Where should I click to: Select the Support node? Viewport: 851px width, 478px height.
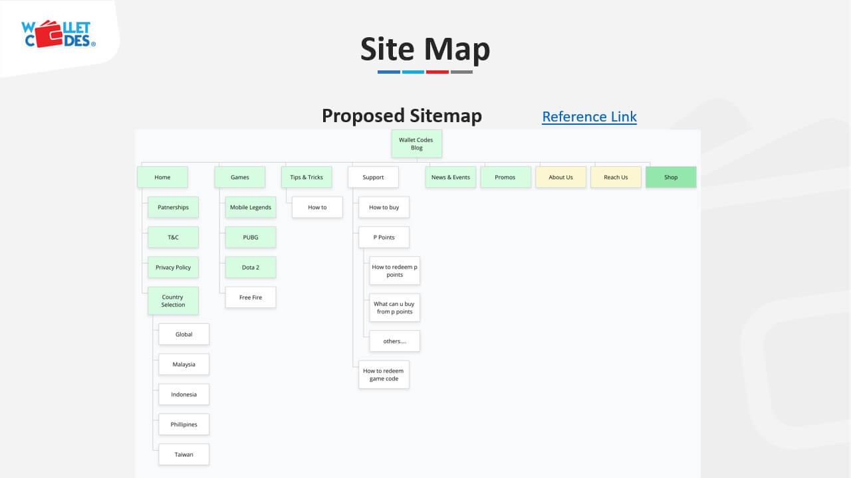point(373,177)
